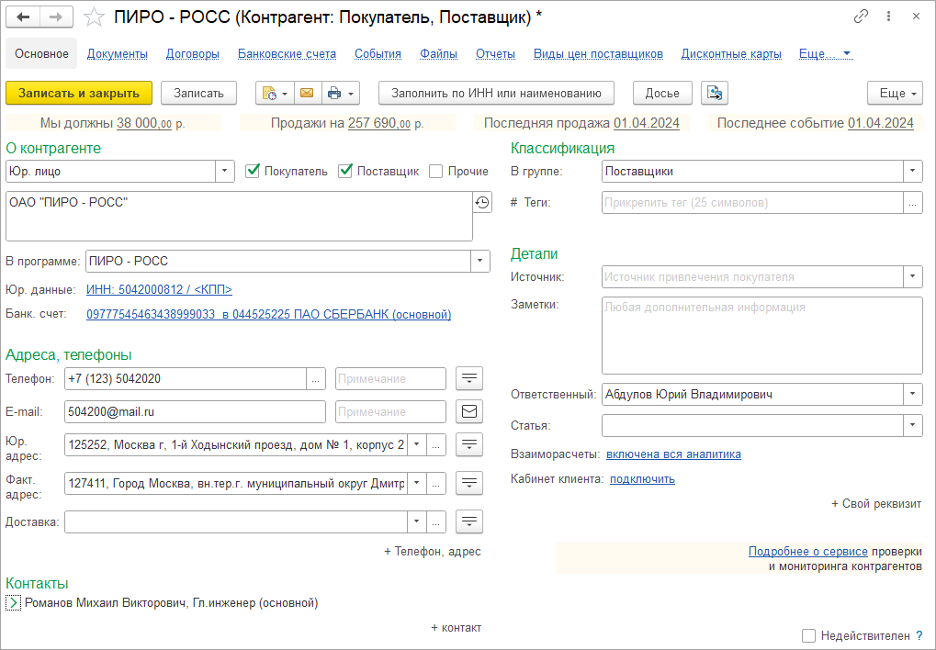Open ellipsis button of Юр. адрес
This screenshot has height=650, width=936.
436,445
